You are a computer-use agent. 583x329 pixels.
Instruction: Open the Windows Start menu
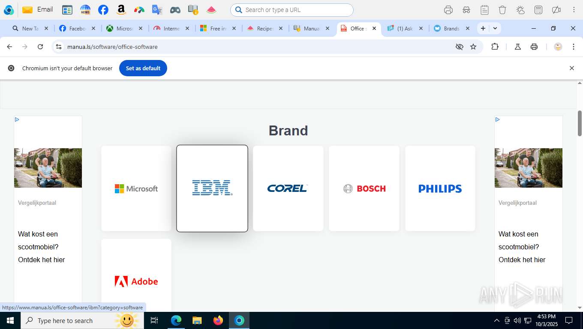coord(10,320)
